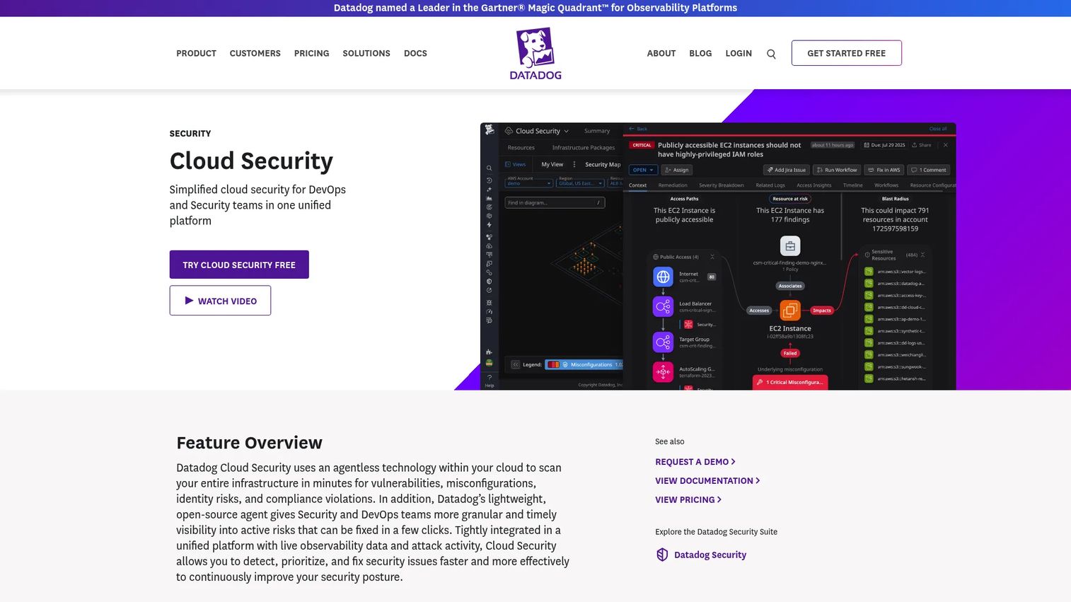Open the Related Logs tab
The image size is (1071, 602).
(770, 185)
